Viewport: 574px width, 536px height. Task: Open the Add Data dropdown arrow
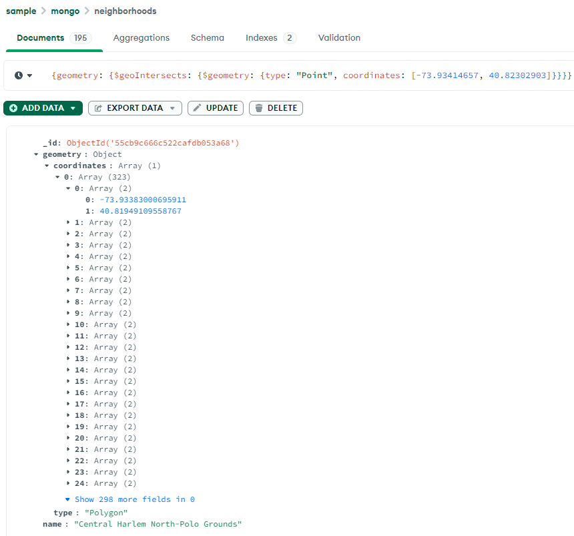tap(73, 108)
